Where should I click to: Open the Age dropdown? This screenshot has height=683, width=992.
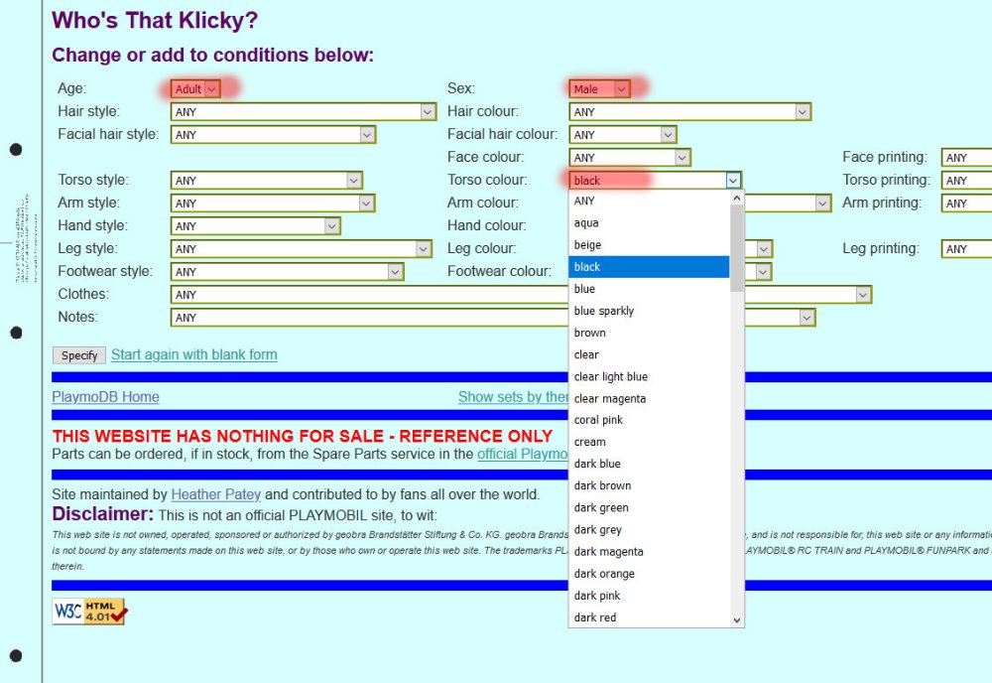[x=194, y=89]
